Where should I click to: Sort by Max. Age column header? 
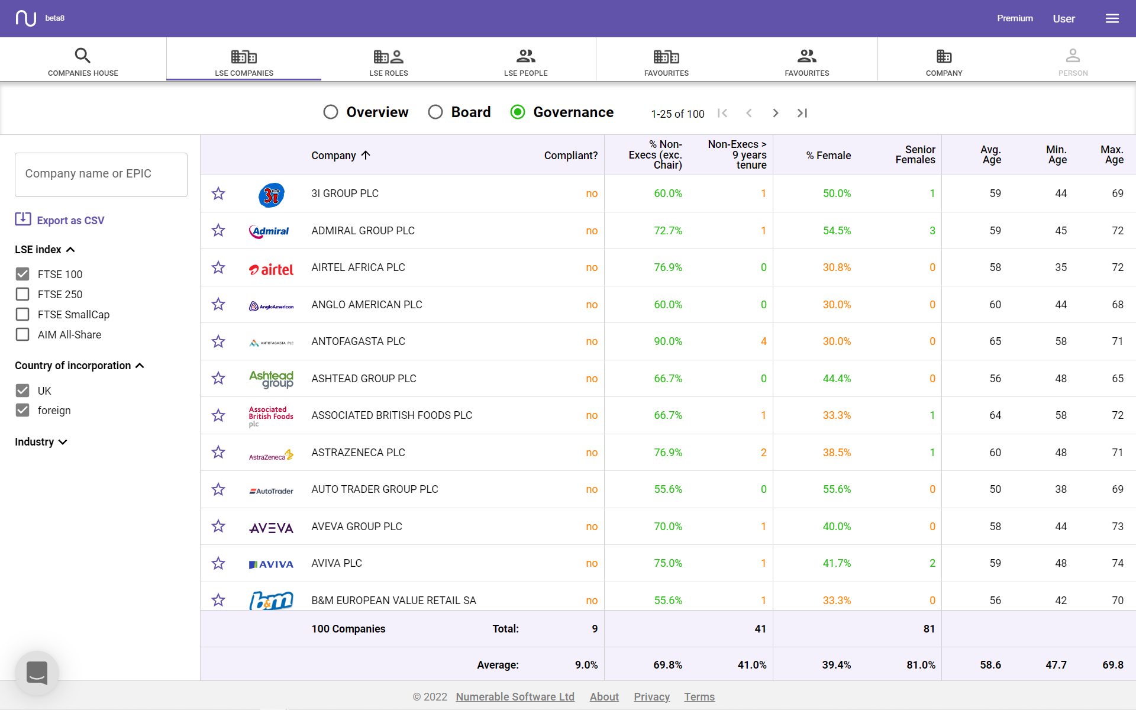pyautogui.click(x=1112, y=154)
